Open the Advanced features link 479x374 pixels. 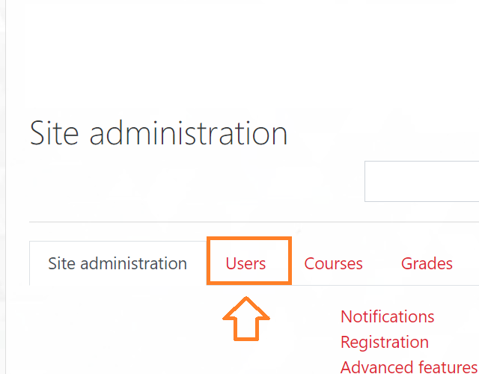[409, 367]
